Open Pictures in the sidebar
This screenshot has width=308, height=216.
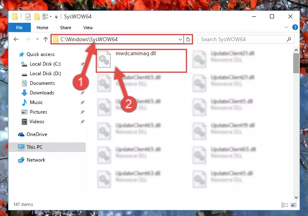[x=38, y=112]
